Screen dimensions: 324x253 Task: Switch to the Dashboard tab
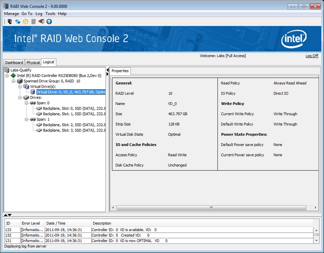(x=14, y=62)
